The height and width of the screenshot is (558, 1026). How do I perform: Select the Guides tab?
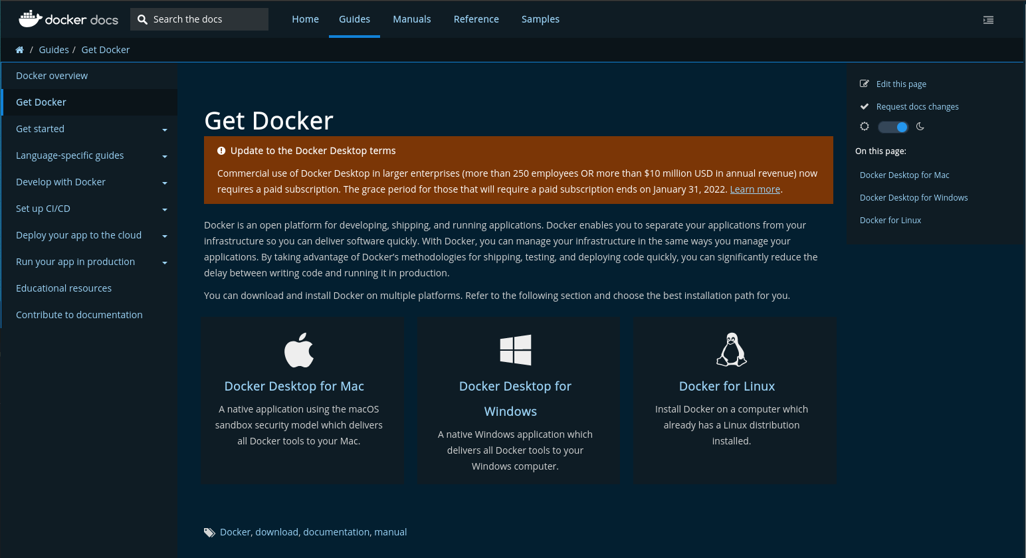[x=355, y=19]
